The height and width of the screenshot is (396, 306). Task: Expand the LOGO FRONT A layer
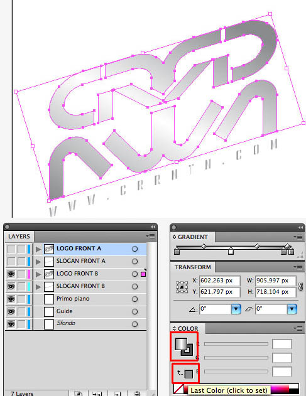click(38, 249)
